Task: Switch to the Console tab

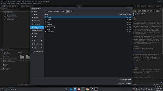Action: tap(10, 49)
